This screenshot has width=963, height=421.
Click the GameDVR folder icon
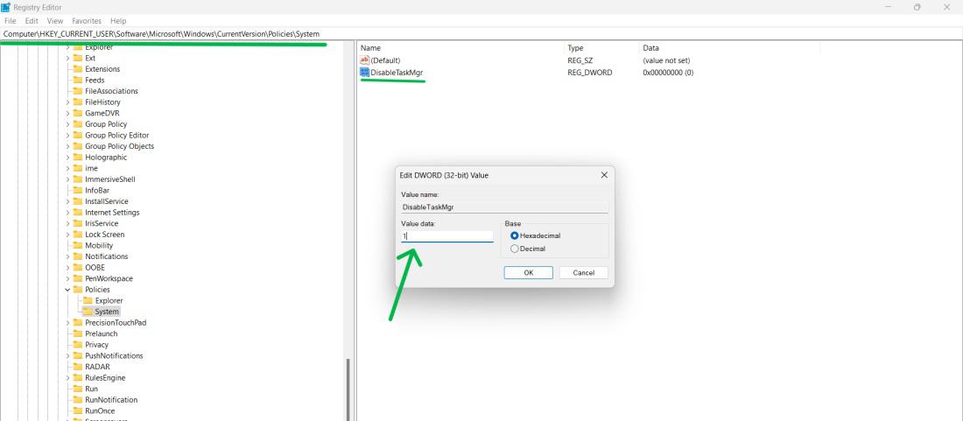pos(77,114)
